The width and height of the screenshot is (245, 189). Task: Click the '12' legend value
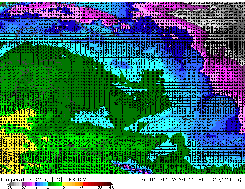pyautogui.click(x=63, y=187)
